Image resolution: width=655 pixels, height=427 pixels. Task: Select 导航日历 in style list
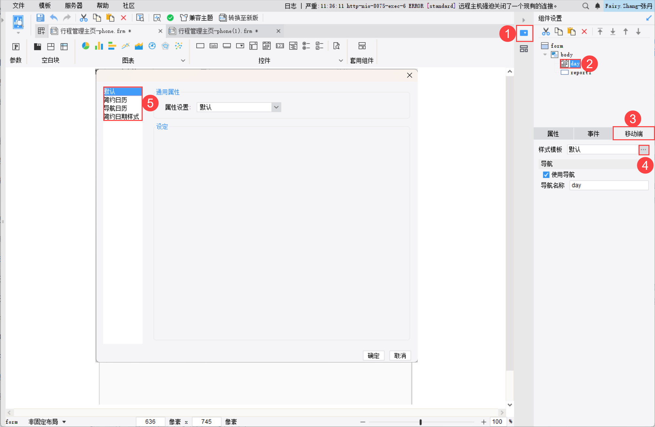pyautogui.click(x=115, y=108)
